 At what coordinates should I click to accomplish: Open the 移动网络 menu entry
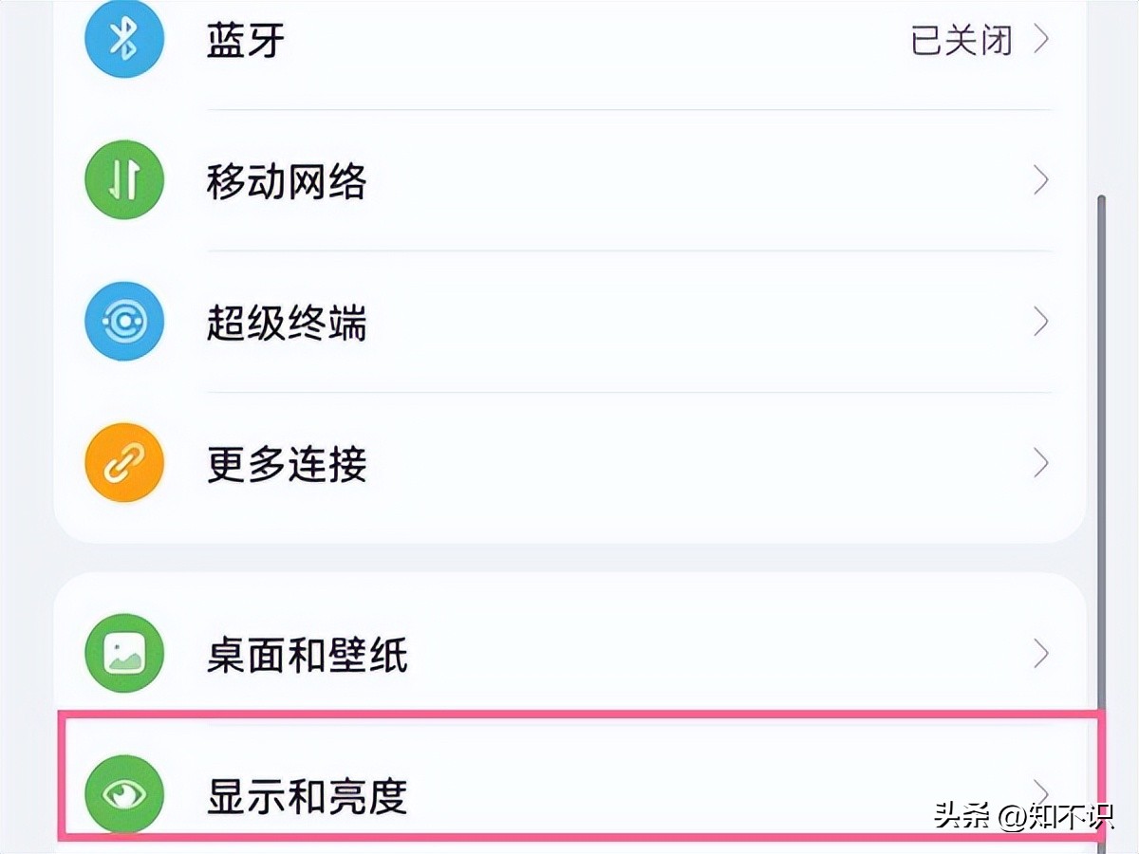287,181
